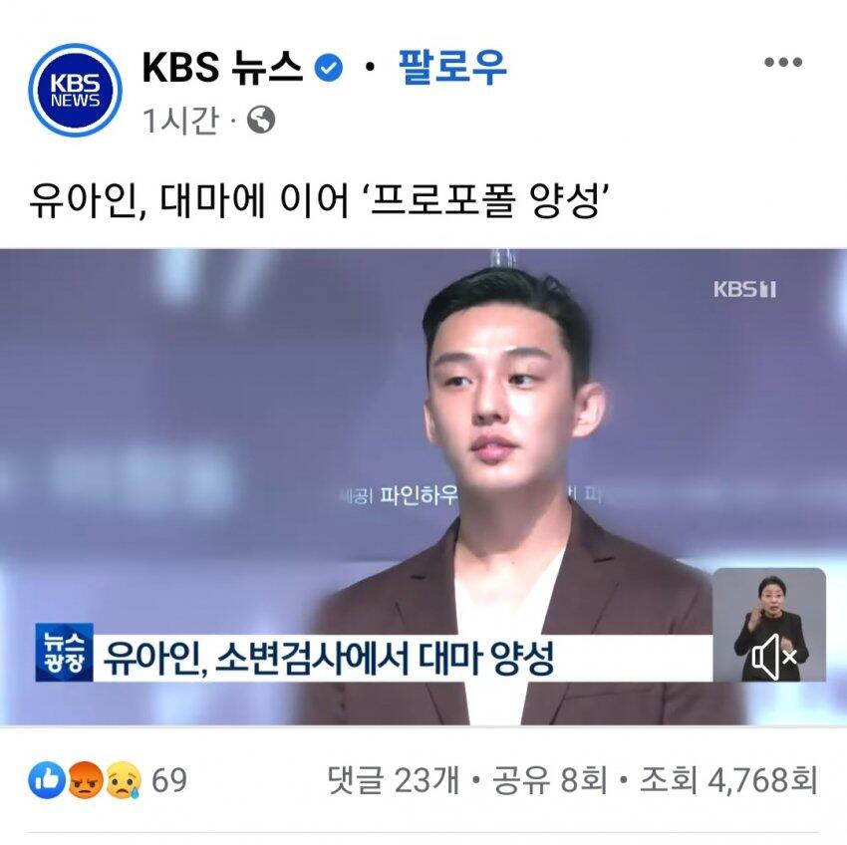The height and width of the screenshot is (845, 847).
Task: Click the sad crying reaction emoji
Action: click(x=124, y=779)
